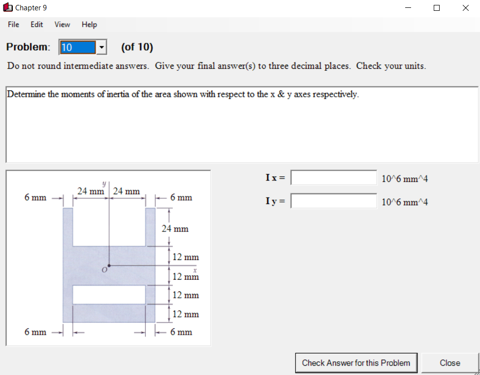The width and height of the screenshot is (480, 375).
Task: Open the View menu
Action: click(62, 24)
